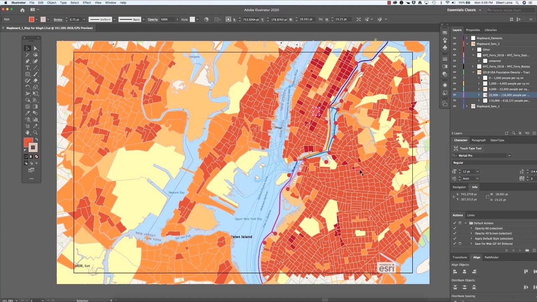This screenshot has height=302, width=537.
Task: Expand the Mapboard_Sync_1 layer
Action: coord(467,106)
